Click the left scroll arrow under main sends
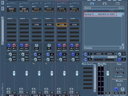 click(92, 57)
